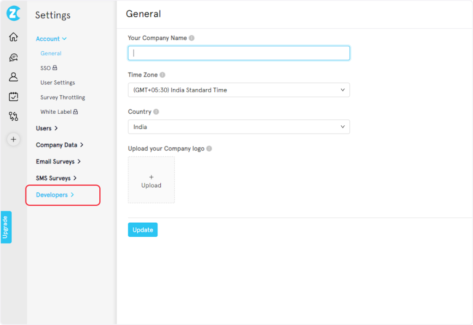Open User Settings menu item
This screenshot has width=473, height=325.
[57, 83]
